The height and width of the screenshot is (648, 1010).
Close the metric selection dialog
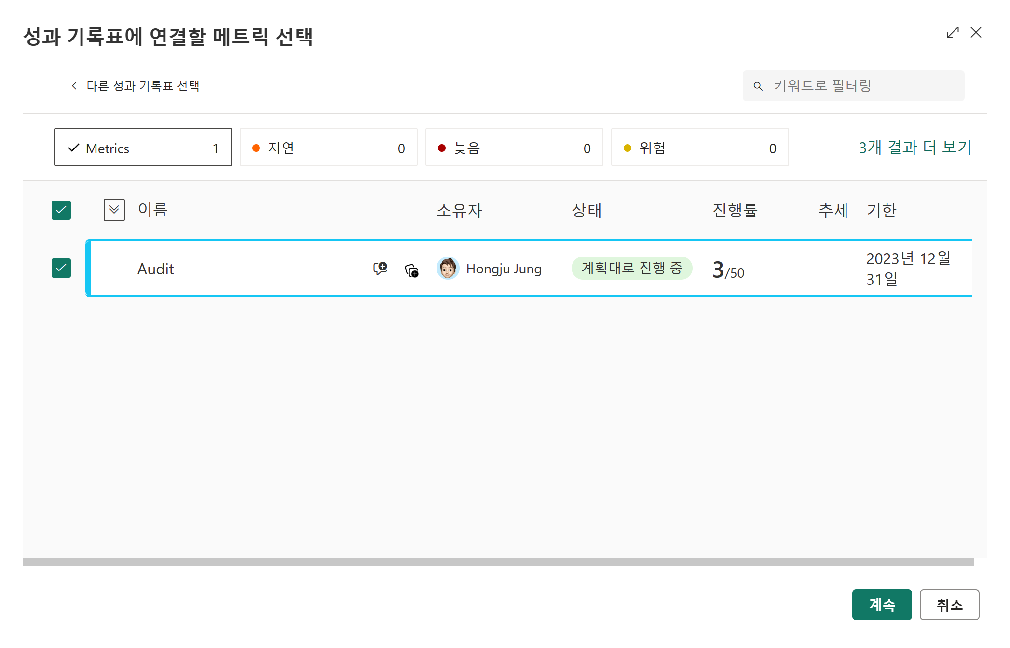tap(976, 33)
